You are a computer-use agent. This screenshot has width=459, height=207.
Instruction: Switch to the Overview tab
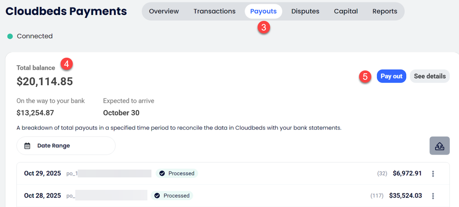(164, 12)
